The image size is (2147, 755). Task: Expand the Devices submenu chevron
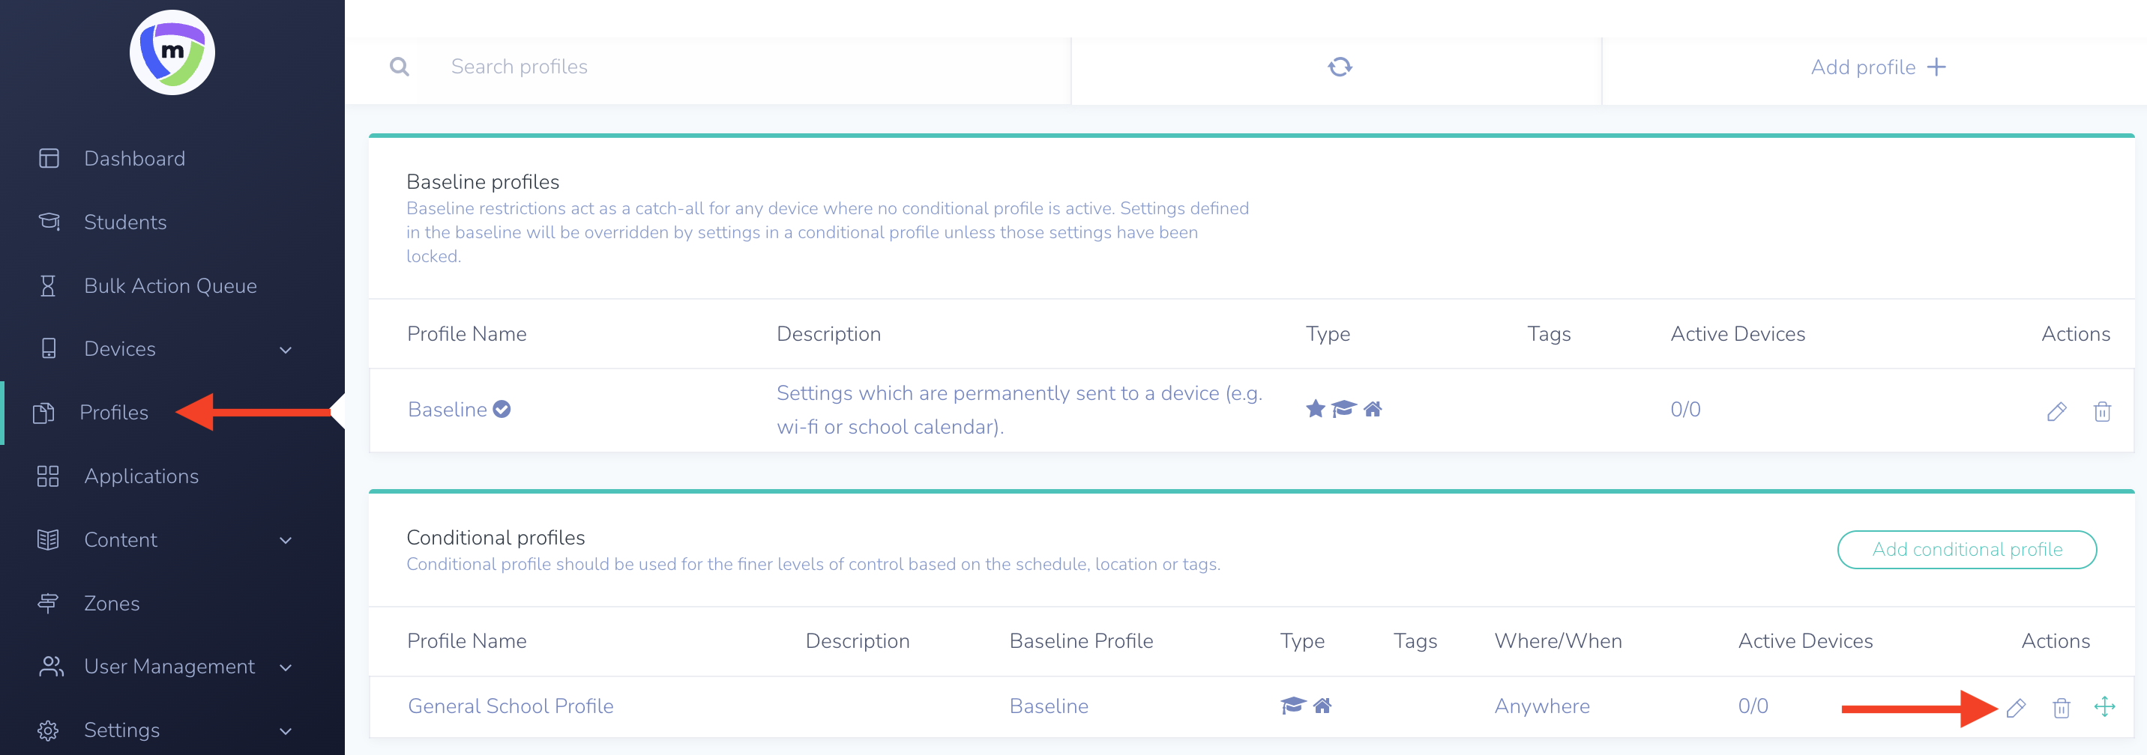click(286, 350)
